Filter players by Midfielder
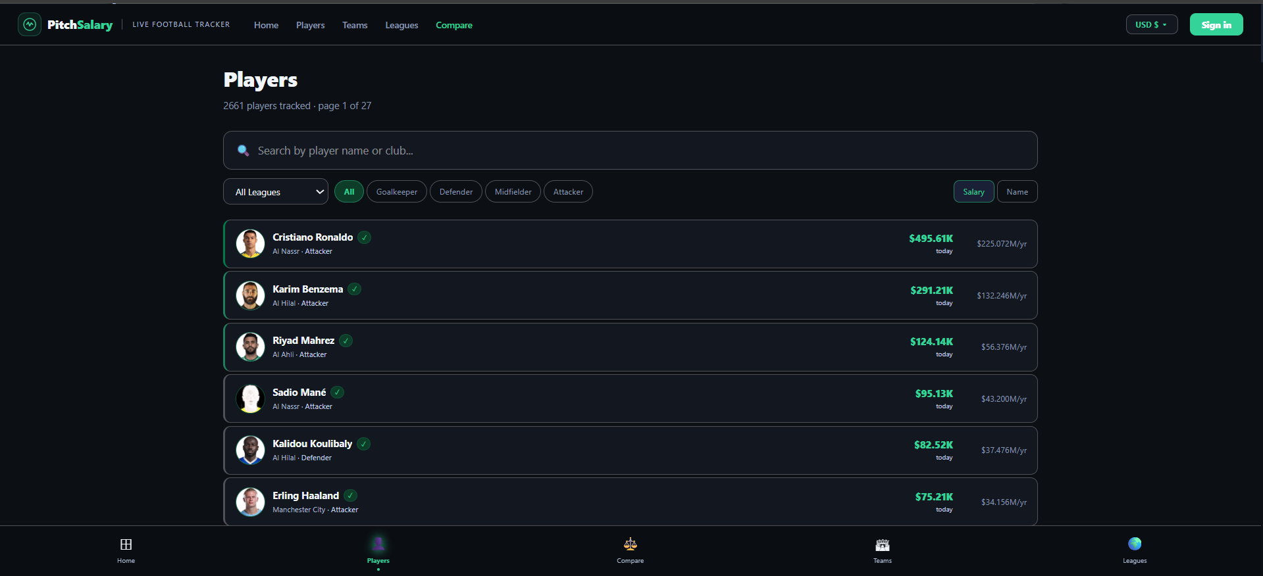 513,192
